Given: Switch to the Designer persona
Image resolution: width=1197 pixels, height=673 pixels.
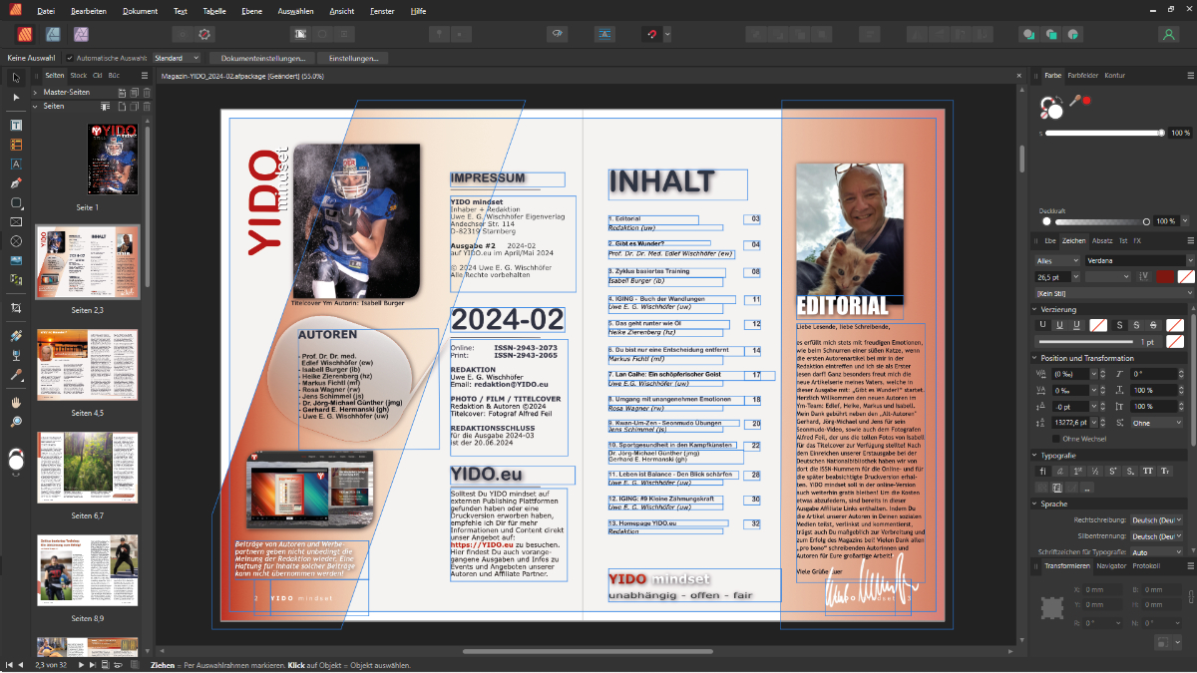Looking at the screenshot, I should tap(54, 34).
